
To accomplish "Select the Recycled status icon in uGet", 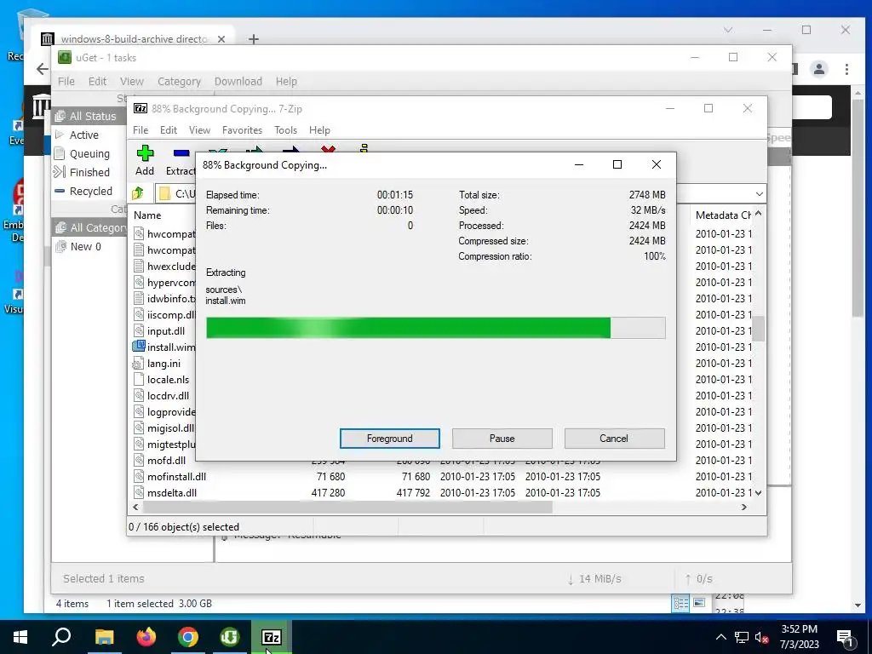I will 60,191.
